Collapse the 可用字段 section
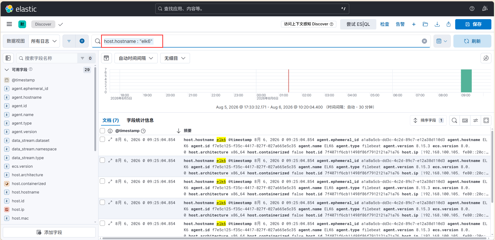The height and width of the screenshot is (240, 495). [x=7, y=70]
